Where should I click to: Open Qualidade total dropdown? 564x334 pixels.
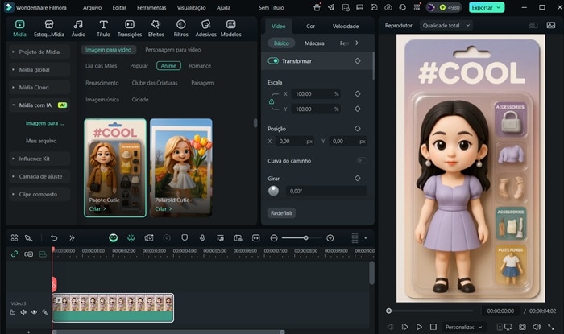point(446,26)
